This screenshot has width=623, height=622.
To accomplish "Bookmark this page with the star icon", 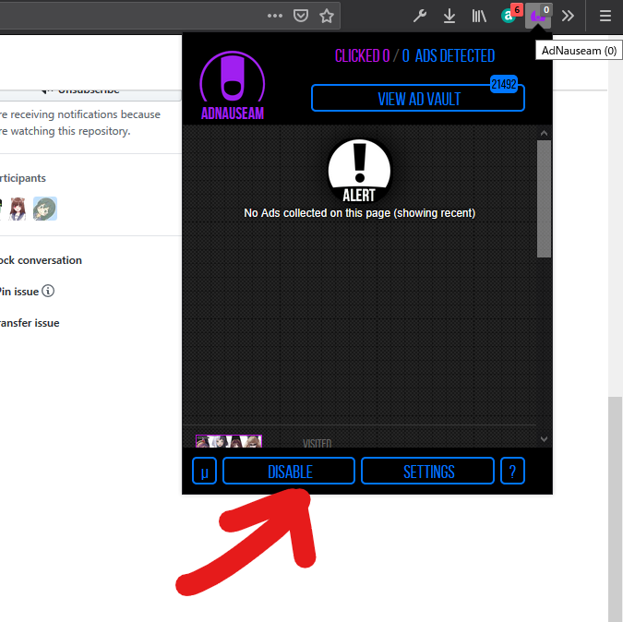I will pos(327,16).
